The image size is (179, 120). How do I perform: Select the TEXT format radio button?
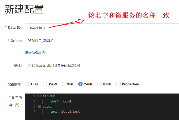click(27, 84)
